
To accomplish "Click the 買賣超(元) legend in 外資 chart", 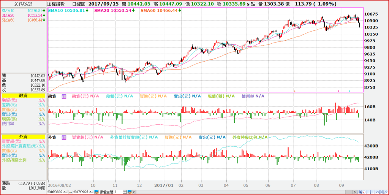I will (x=88, y=137).
